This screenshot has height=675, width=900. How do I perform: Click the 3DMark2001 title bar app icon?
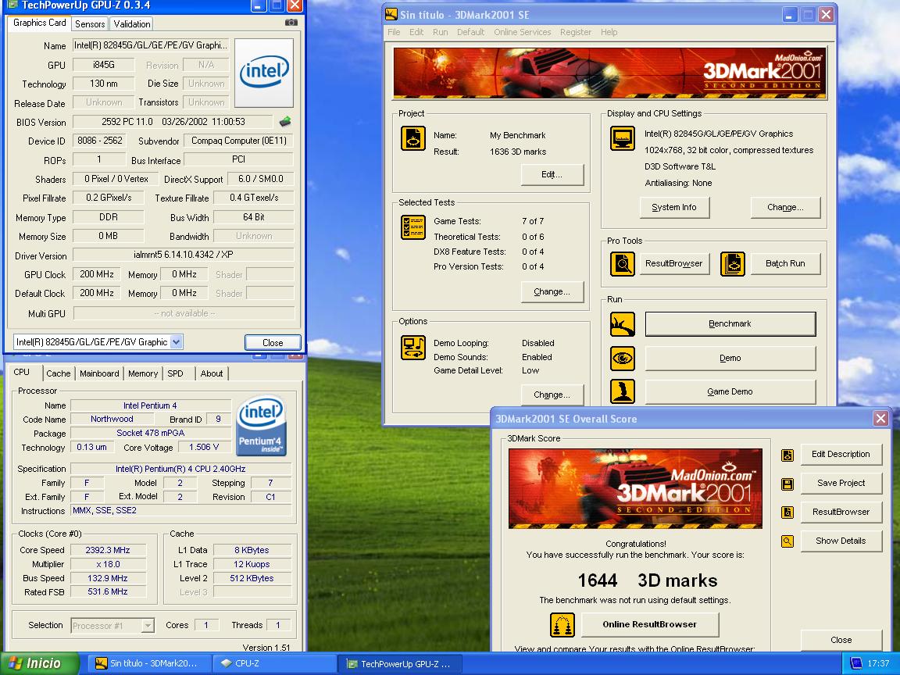pyautogui.click(x=391, y=14)
